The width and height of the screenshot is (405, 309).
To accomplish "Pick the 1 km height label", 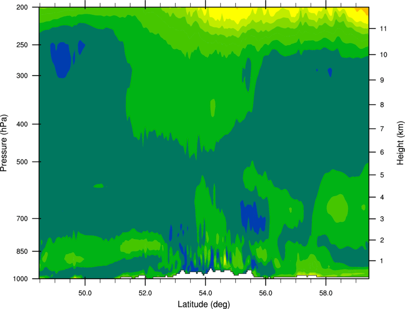I will tap(382, 261).
